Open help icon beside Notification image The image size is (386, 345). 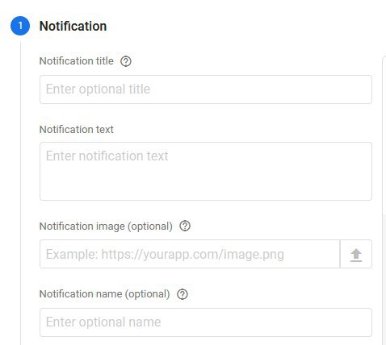point(185,226)
